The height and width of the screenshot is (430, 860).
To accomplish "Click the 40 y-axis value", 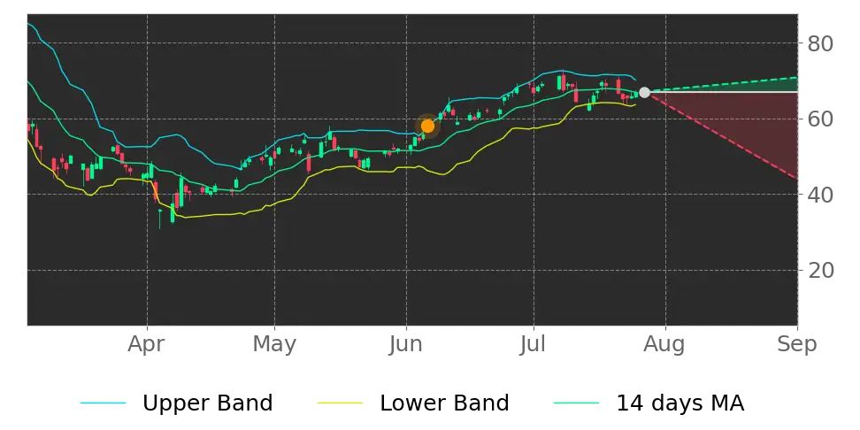I will point(820,195).
